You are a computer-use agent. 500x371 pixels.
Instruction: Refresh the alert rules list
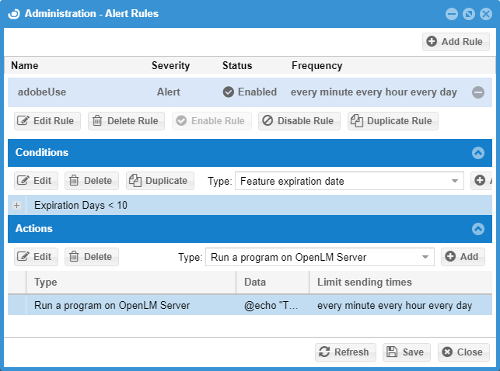[345, 352]
